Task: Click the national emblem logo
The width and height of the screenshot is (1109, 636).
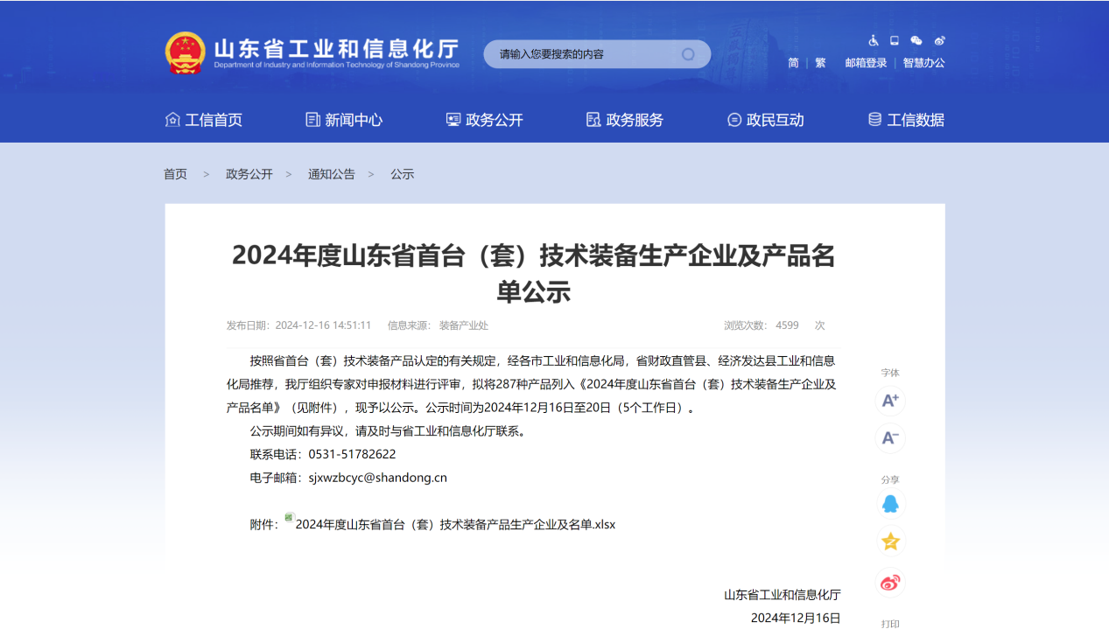Action: (x=185, y=53)
